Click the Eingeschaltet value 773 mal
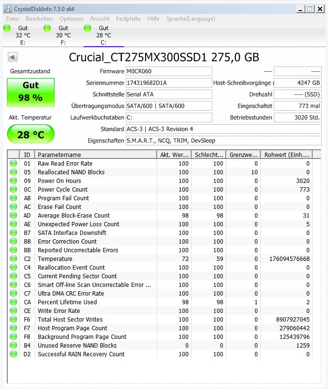 (298, 106)
